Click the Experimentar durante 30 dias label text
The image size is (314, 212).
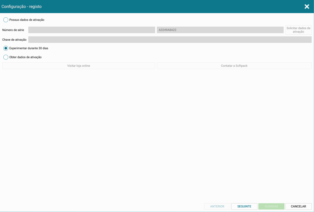click(28, 48)
